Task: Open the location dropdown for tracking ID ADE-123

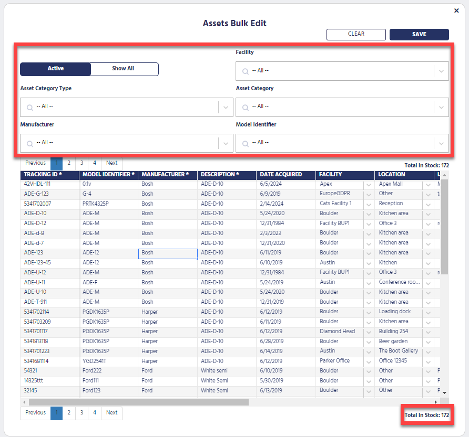Action: pos(428,253)
